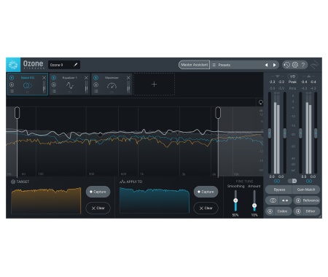Click the low frequency range handle

[x=17, y=113]
